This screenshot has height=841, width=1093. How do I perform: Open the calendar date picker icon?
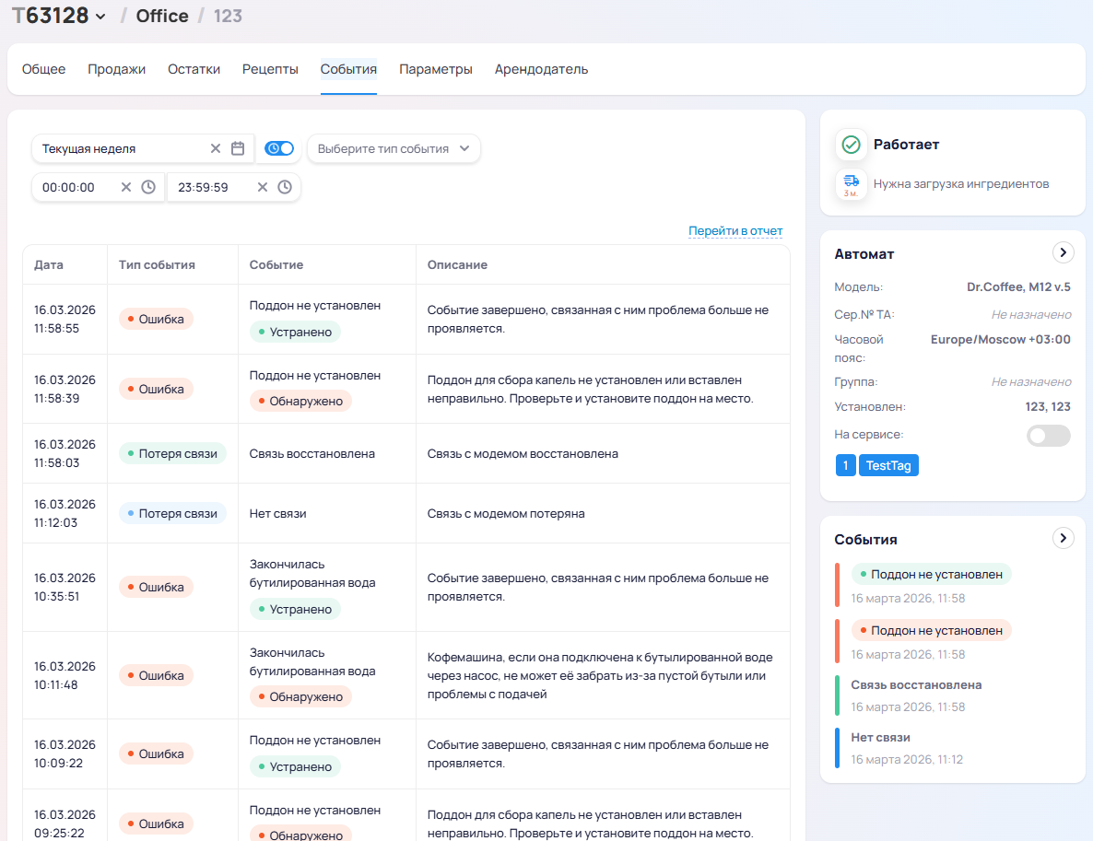(238, 148)
